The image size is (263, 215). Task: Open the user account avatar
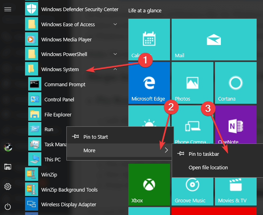(x=8, y=147)
